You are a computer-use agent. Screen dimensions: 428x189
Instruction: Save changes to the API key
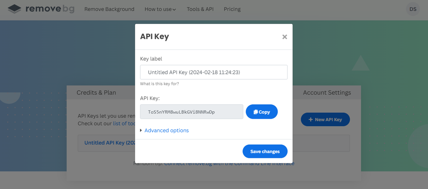[x=265, y=151]
